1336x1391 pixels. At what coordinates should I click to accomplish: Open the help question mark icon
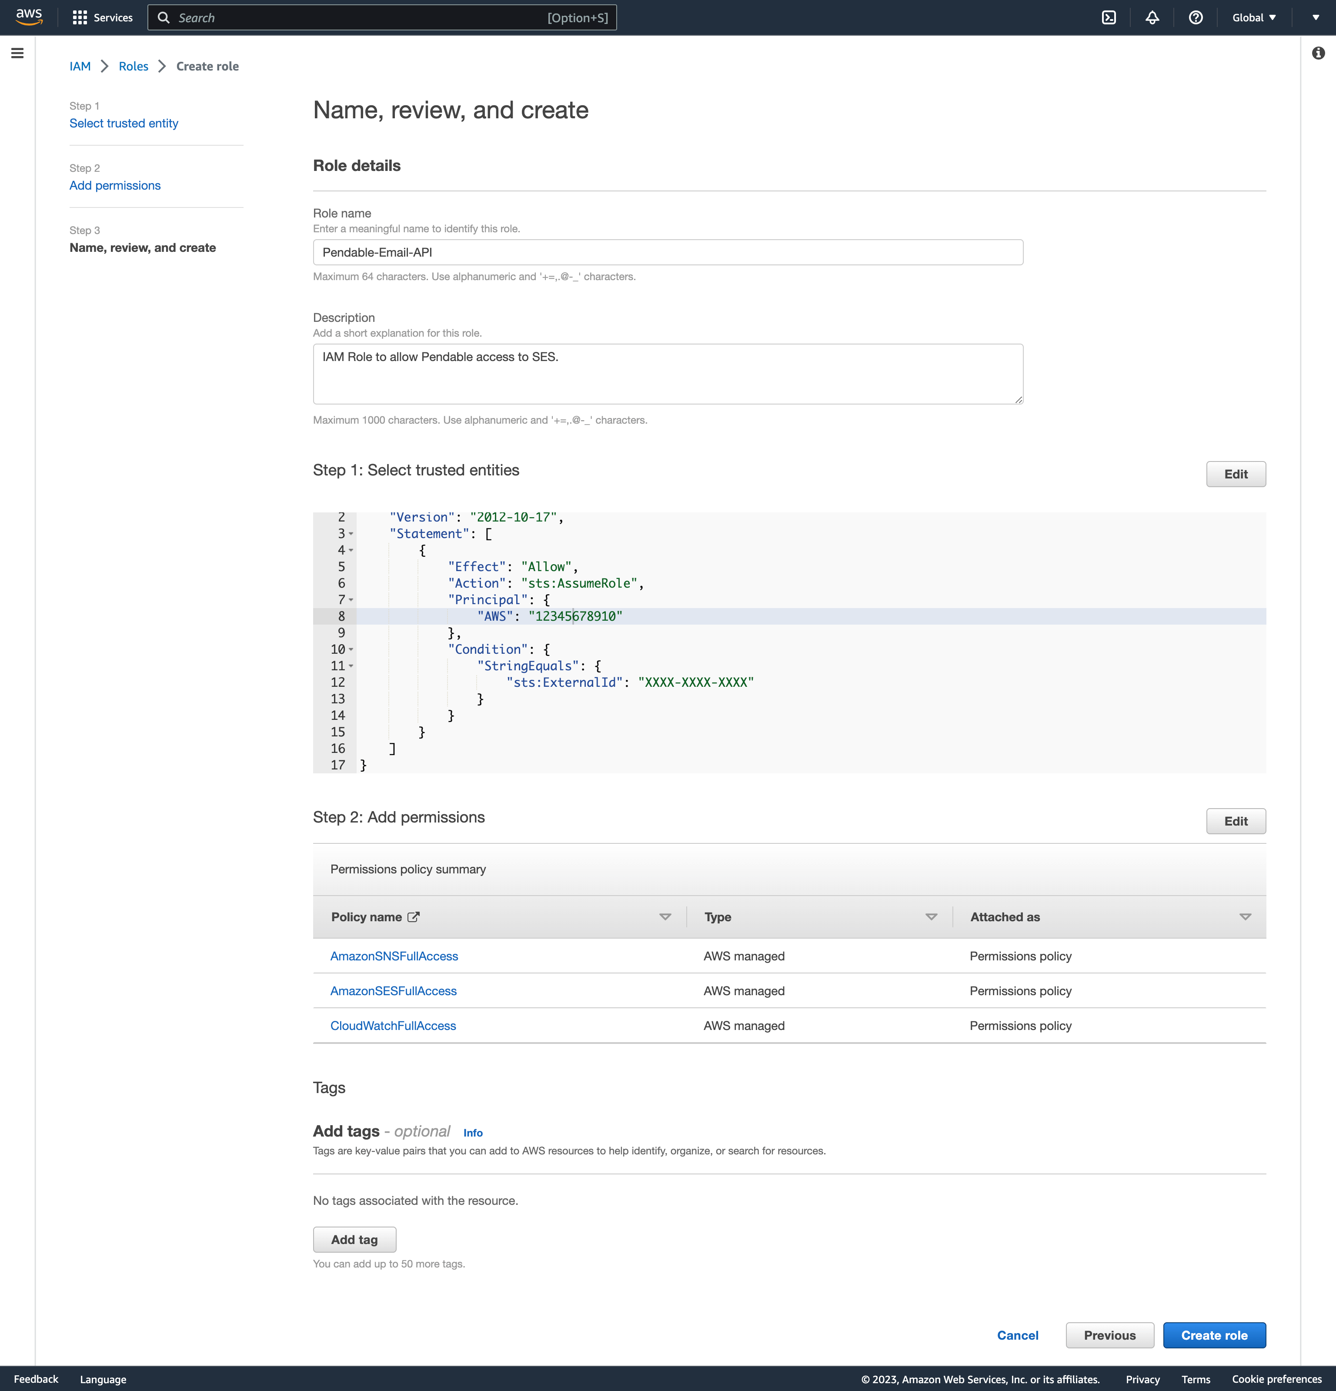(1196, 18)
